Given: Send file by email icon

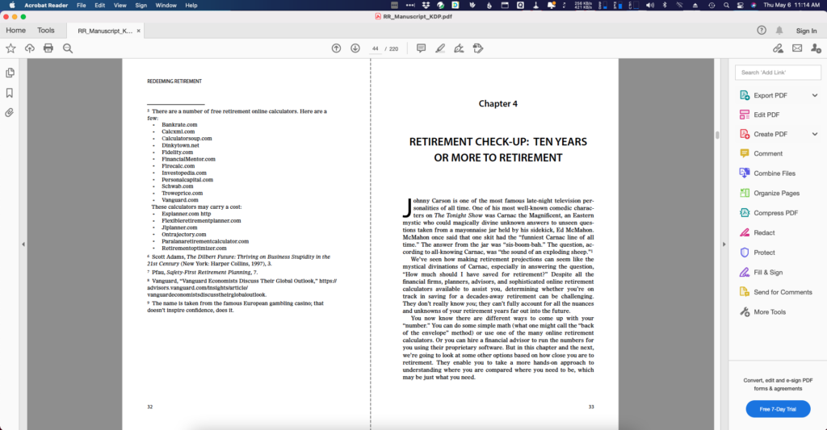Looking at the screenshot, I should coord(797,48).
